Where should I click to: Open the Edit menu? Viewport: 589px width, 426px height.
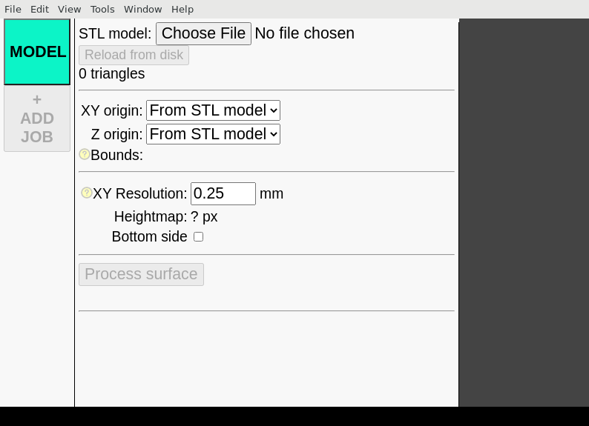(x=39, y=9)
